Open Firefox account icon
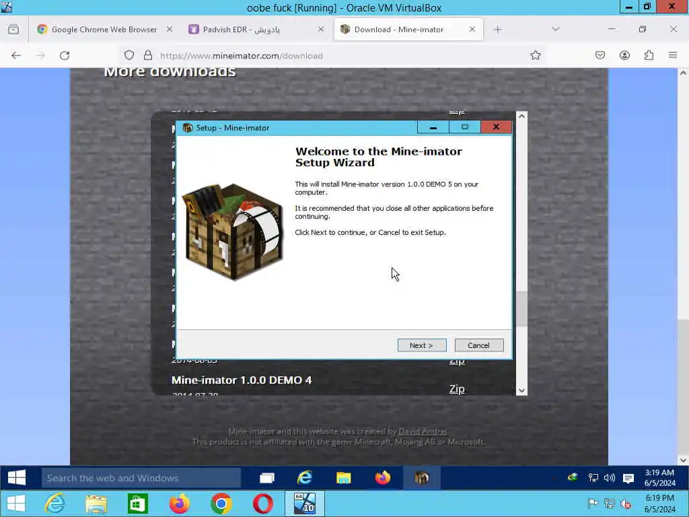 tap(624, 55)
